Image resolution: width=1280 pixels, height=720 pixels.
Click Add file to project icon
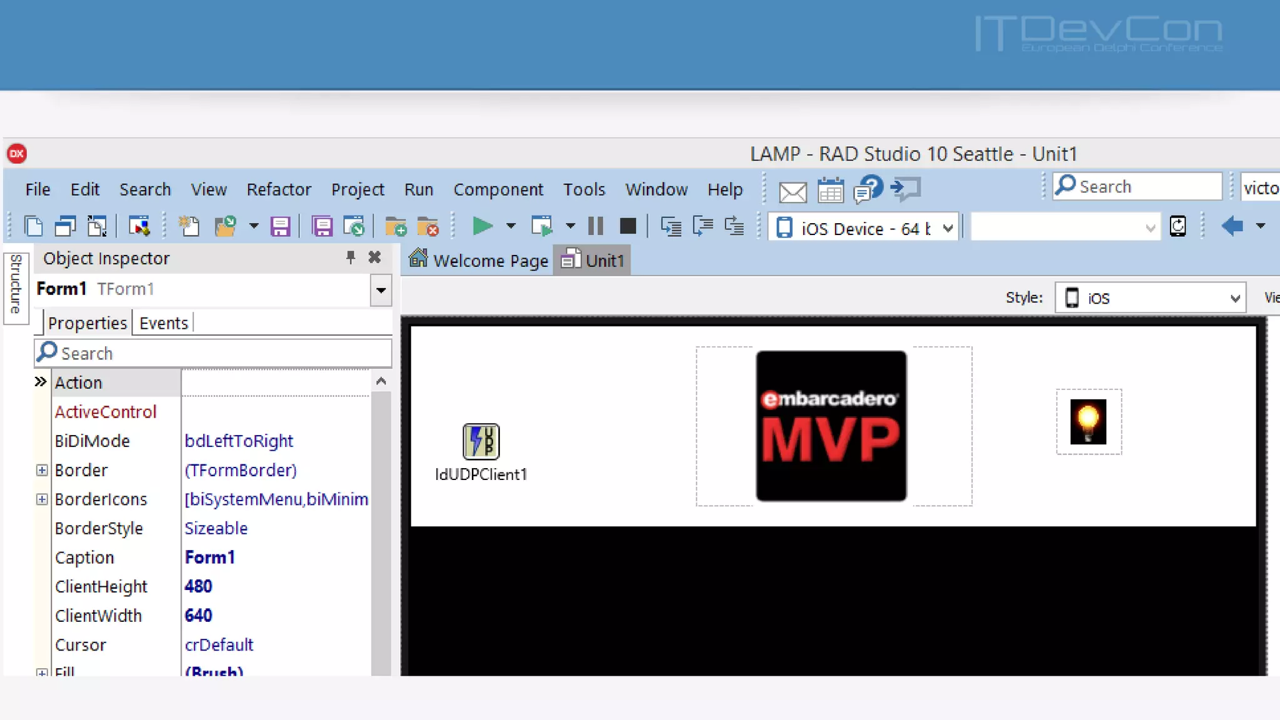point(396,226)
